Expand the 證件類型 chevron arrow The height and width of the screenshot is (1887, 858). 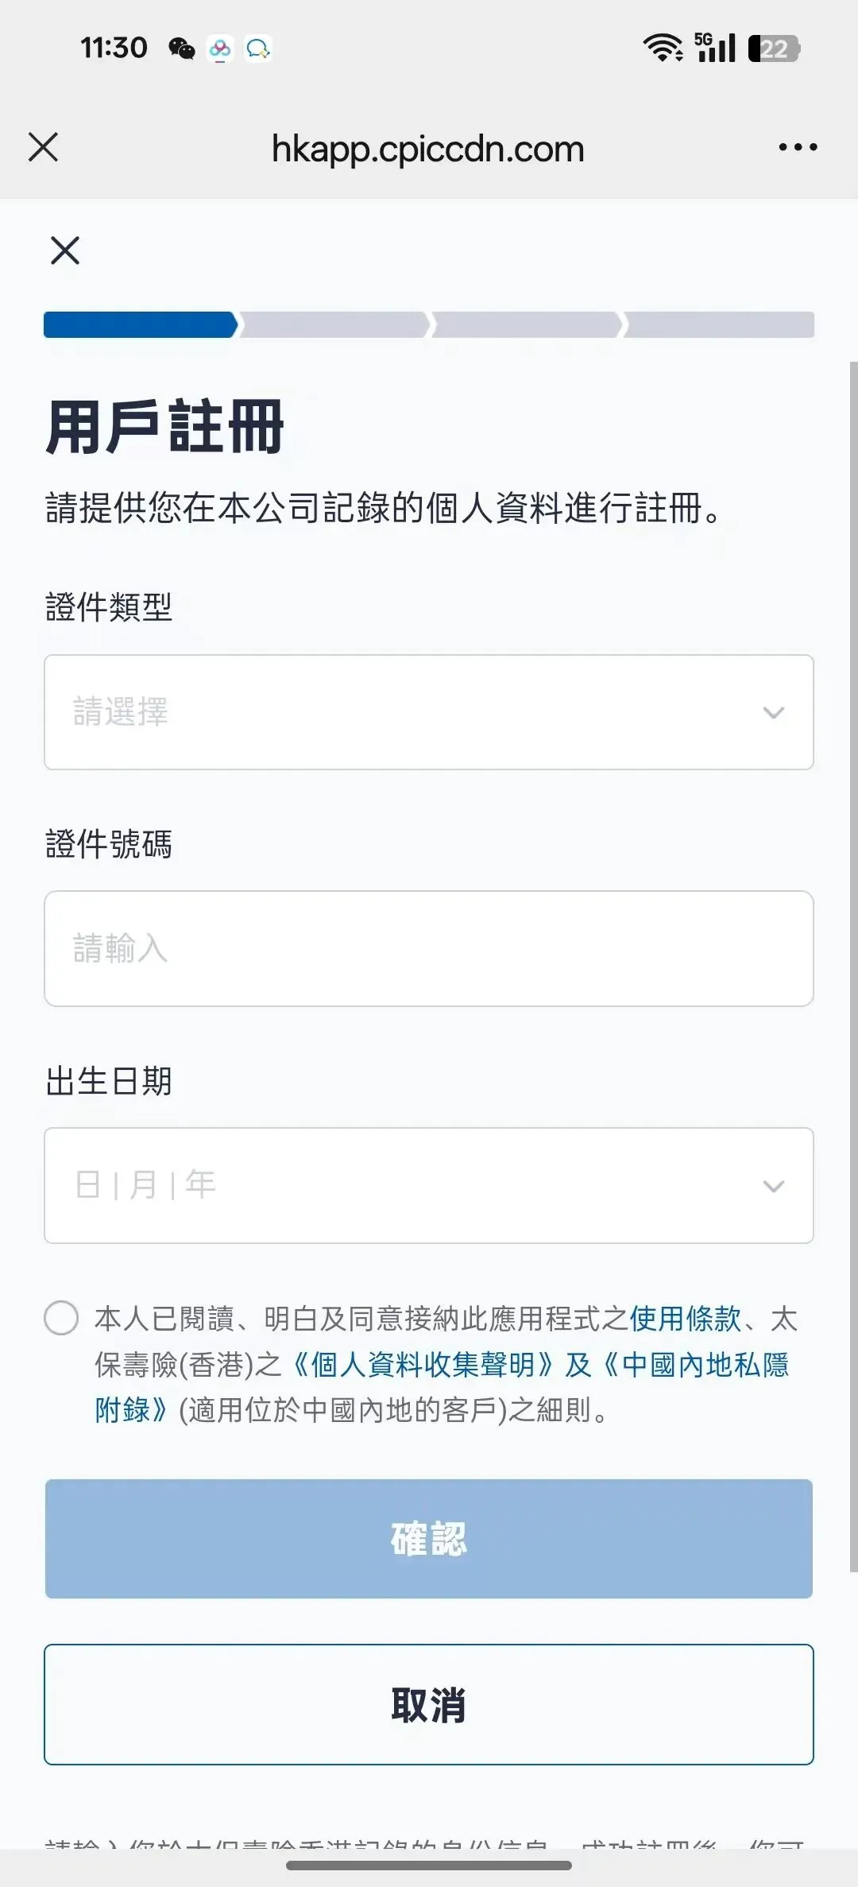coord(774,712)
